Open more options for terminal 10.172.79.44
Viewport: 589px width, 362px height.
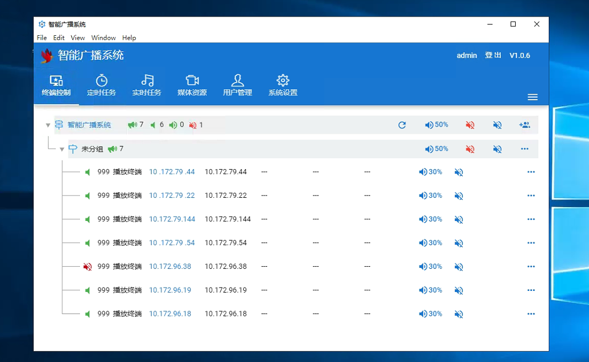[x=531, y=172]
